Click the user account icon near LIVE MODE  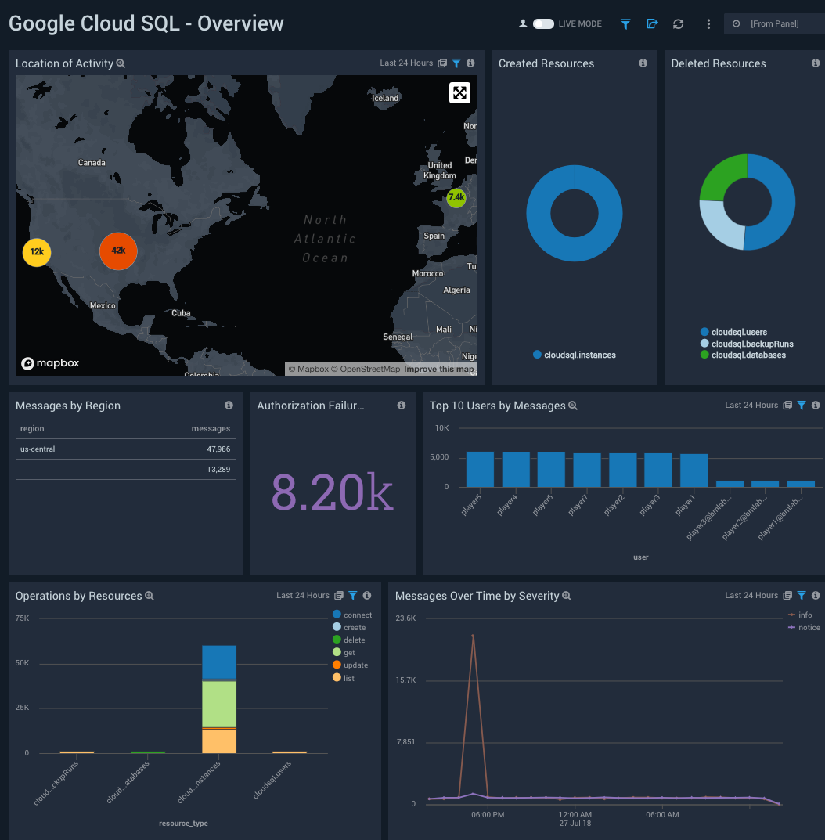tap(523, 24)
